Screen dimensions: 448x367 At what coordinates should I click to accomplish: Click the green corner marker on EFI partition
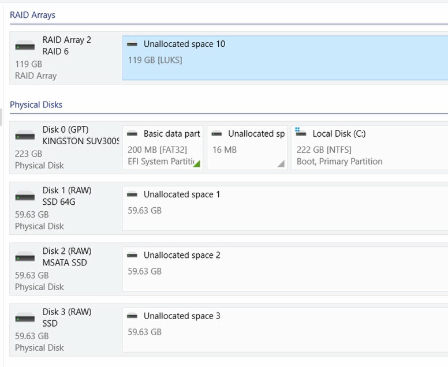pyautogui.click(x=197, y=164)
